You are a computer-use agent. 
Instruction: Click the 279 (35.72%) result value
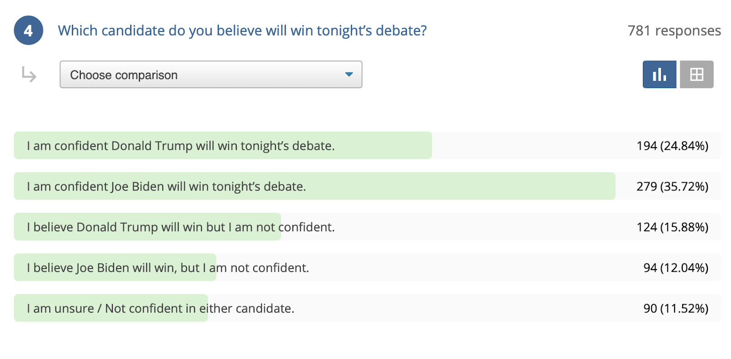click(x=673, y=186)
